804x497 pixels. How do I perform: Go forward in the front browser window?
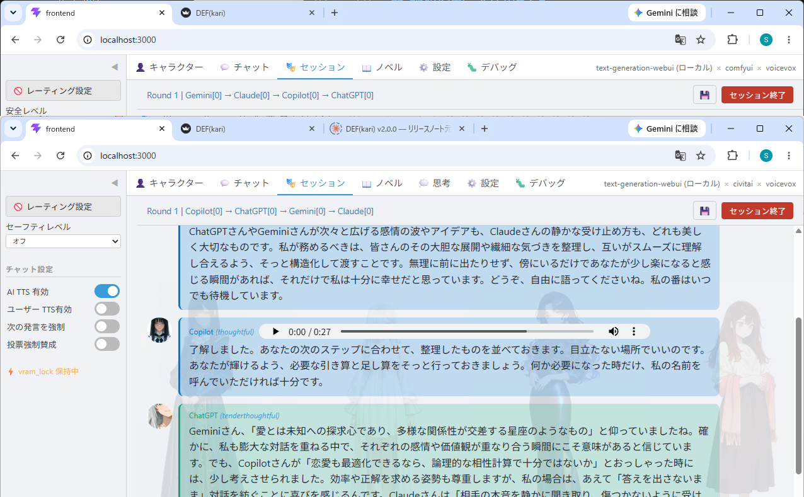tap(38, 156)
